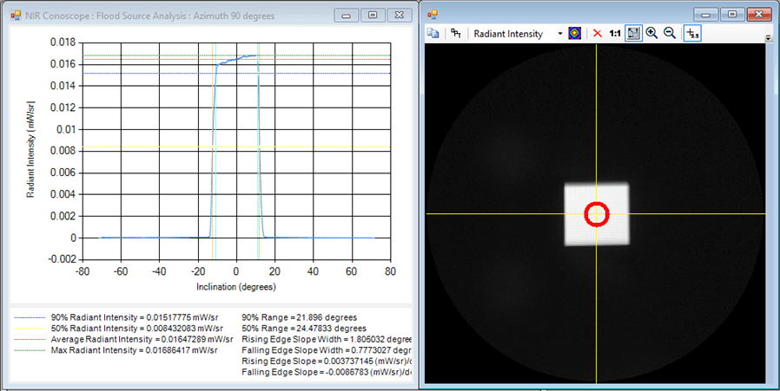The image size is (780, 391).
Task: Click the bright white square in image
Action: pyautogui.click(x=597, y=215)
